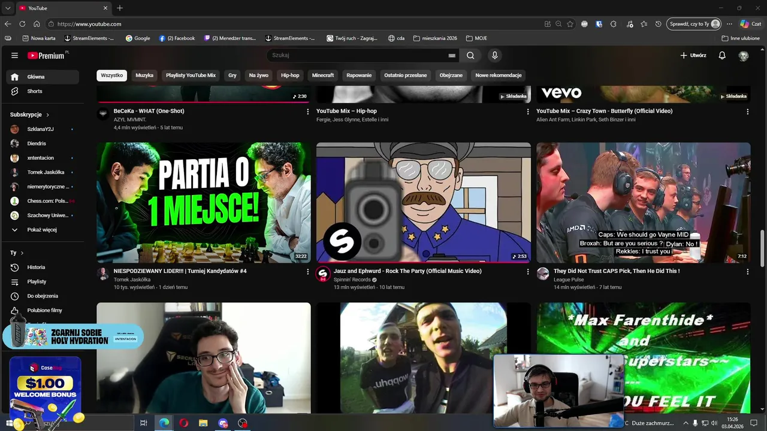This screenshot has height=431, width=767.
Task: Expand subscriptions with Pokaż więcej
Action: point(43,229)
